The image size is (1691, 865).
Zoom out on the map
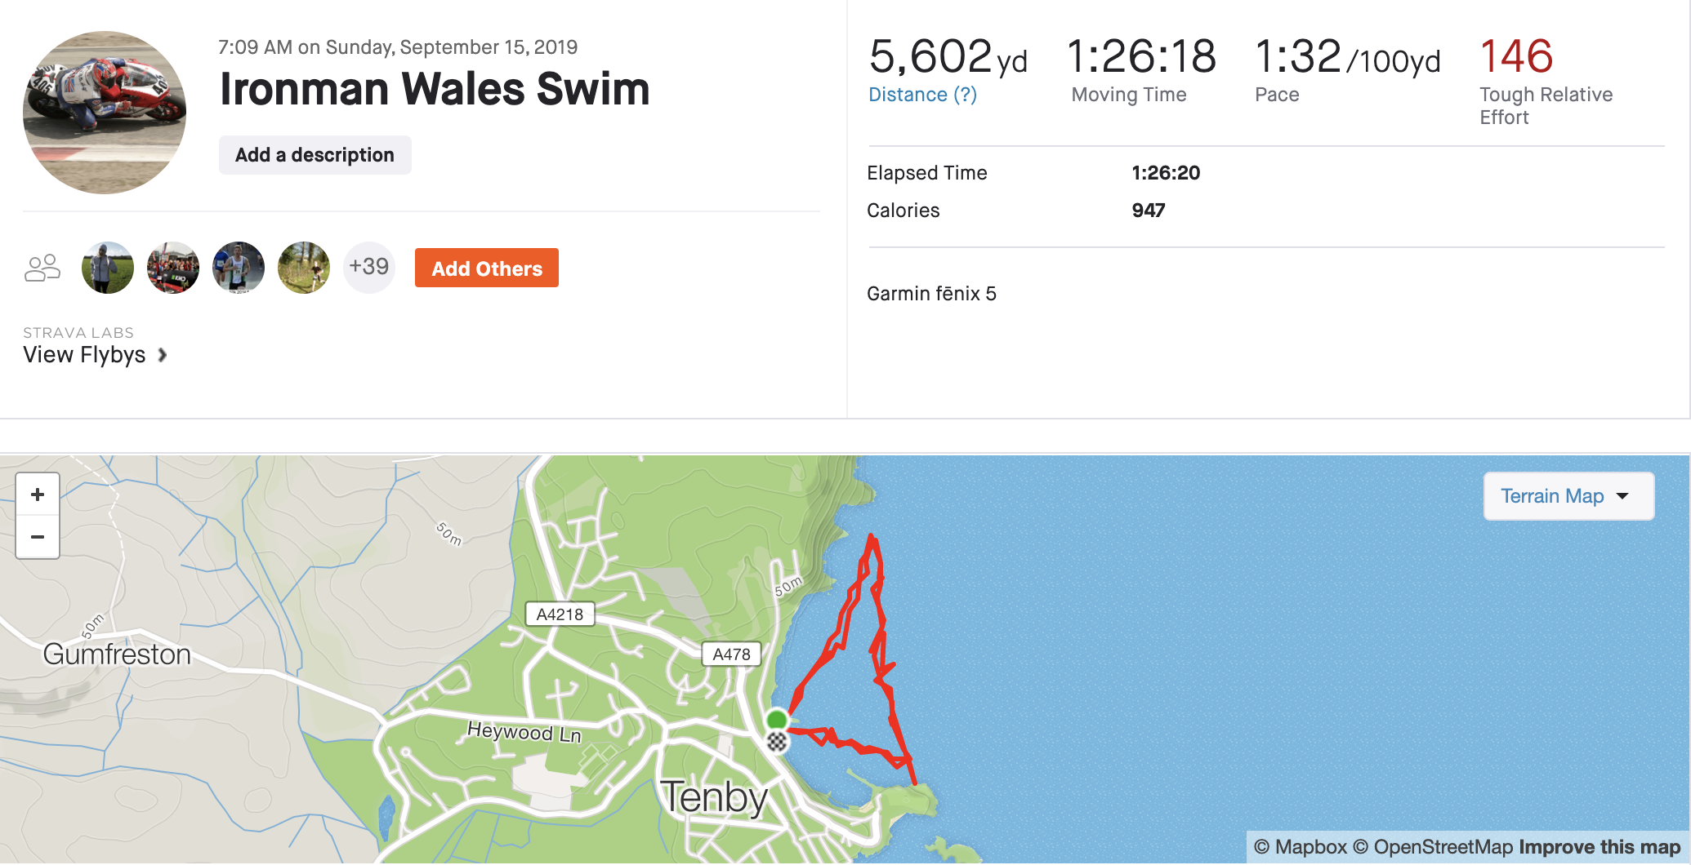[x=38, y=537]
